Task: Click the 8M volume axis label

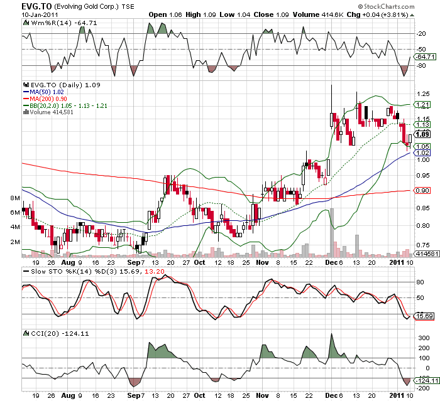Action: (x=15, y=198)
